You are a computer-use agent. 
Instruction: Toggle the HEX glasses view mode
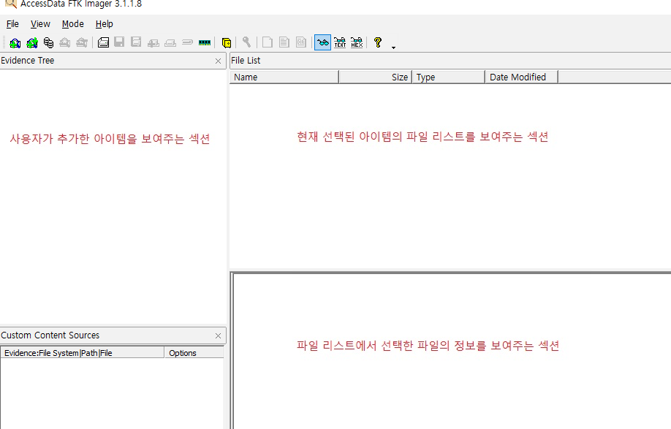357,43
